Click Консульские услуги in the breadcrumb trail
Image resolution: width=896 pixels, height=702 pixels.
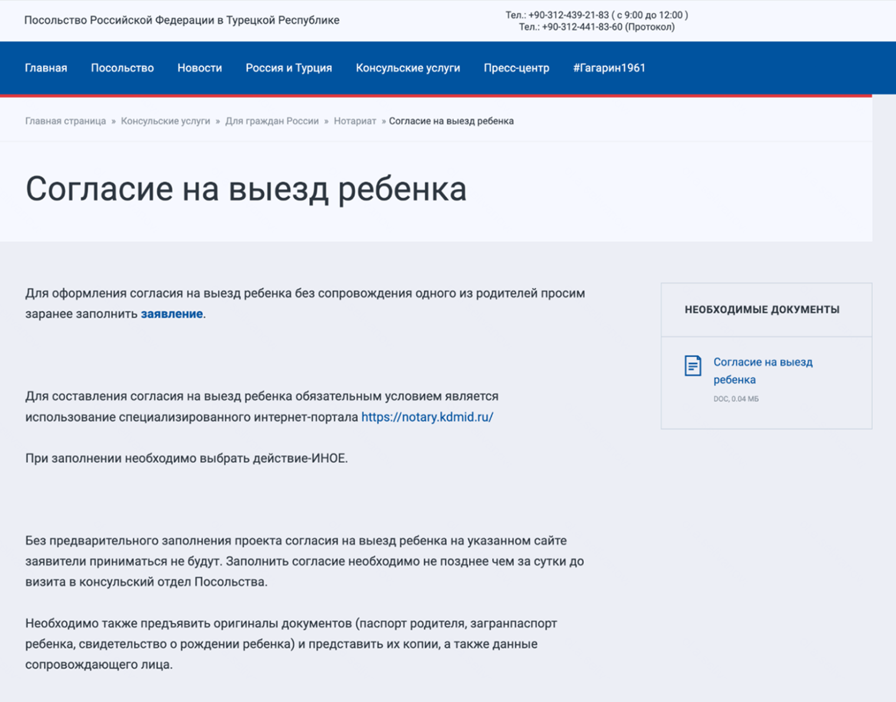click(x=165, y=121)
